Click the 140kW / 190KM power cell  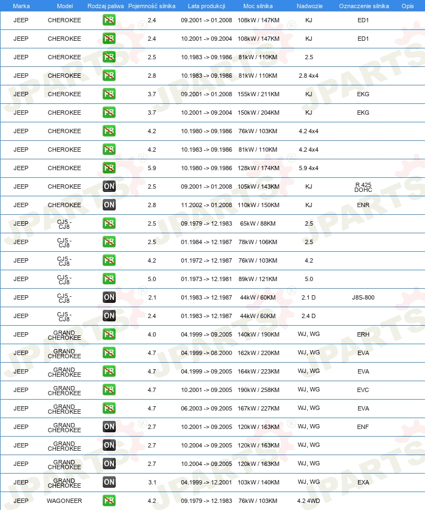(x=258, y=334)
